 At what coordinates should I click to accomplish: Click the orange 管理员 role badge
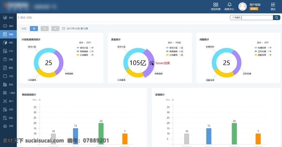[254, 9]
